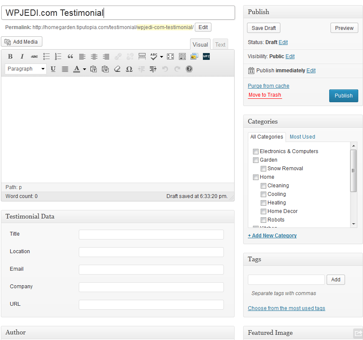Check the Cooling category

[x=263, y=194]
